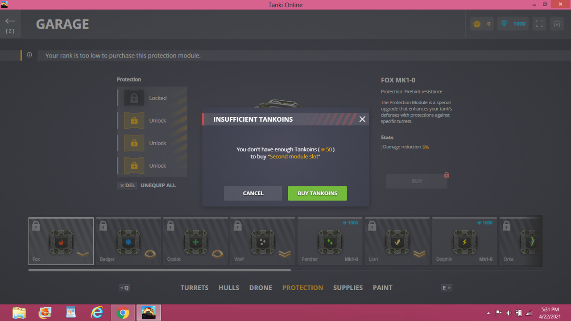Show hidden system tray icons

(488, 313)
